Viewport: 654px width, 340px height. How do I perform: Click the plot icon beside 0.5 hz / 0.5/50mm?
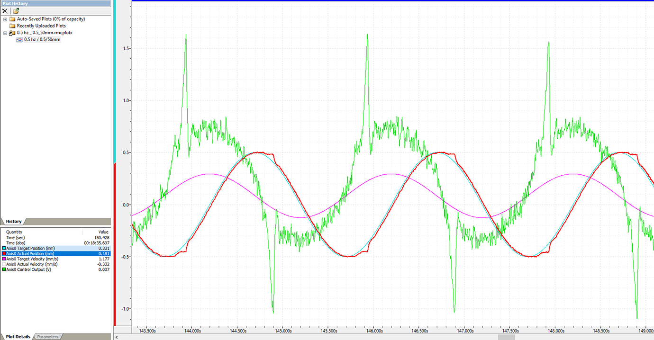click(x=19, y=39)
